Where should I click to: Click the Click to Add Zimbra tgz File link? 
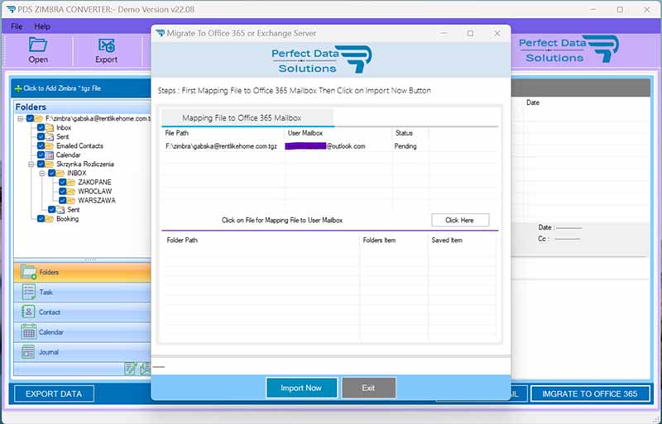pyautogui.click(x=62, y=88)
